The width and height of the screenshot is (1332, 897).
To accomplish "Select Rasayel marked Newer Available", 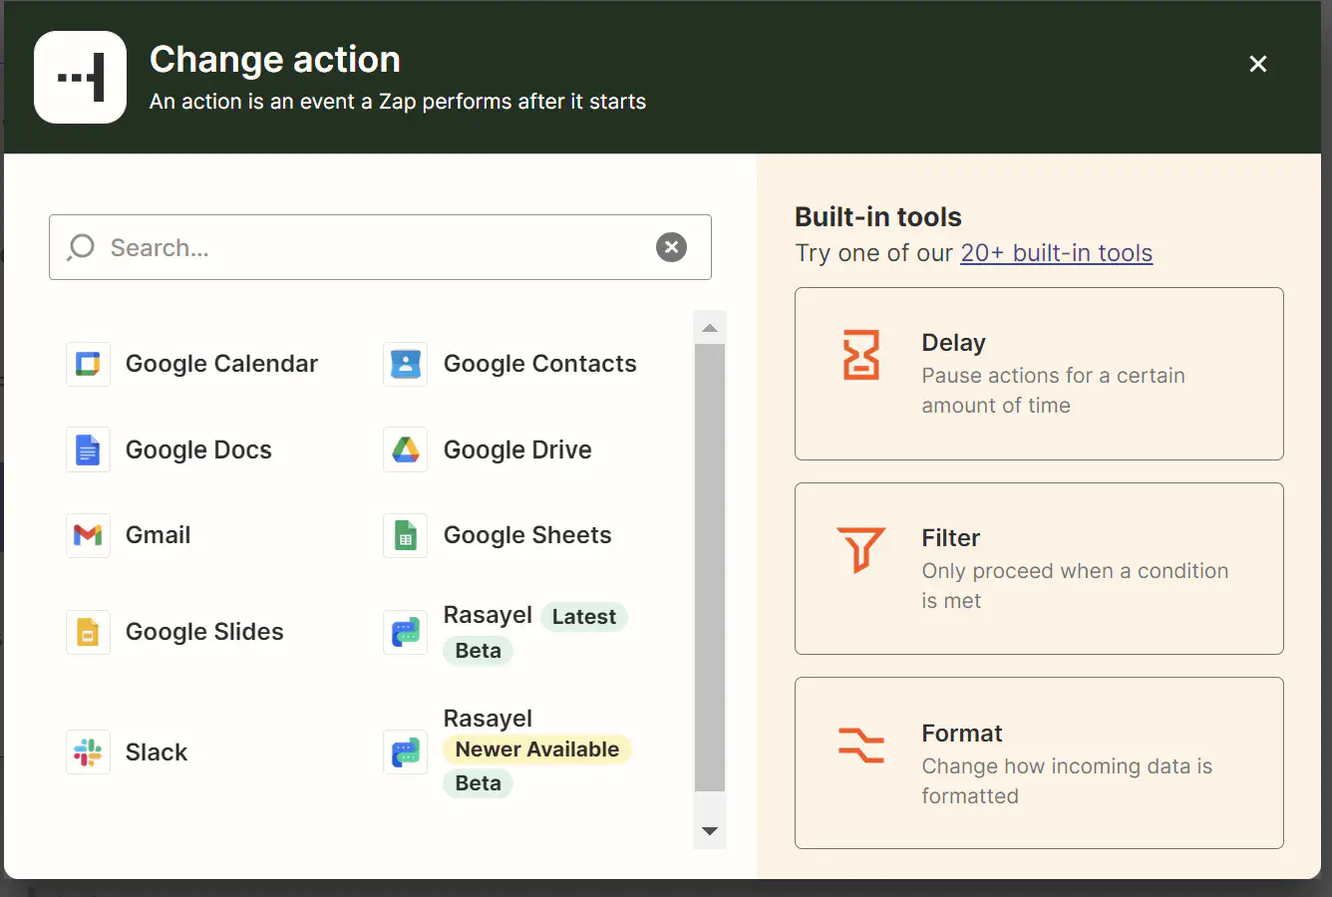I will [489, 718].
